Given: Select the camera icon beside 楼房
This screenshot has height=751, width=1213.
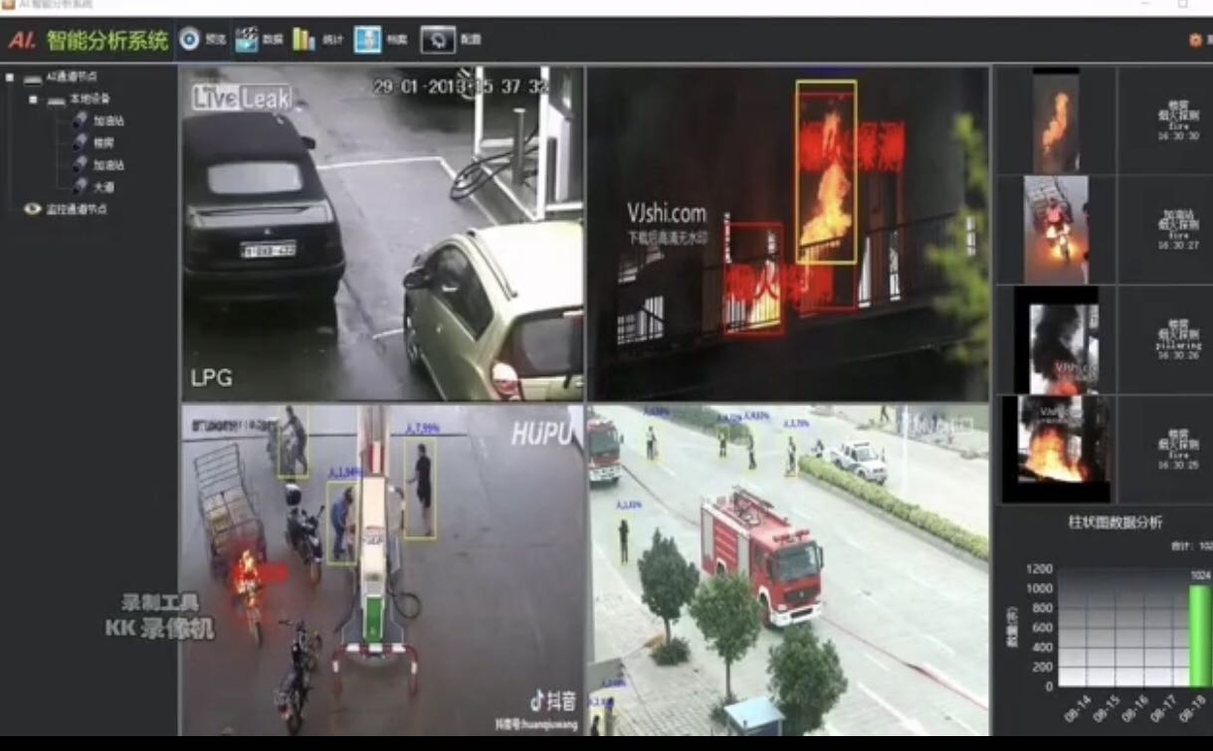Looking at the screenshot, I should (x=80, y=142).
